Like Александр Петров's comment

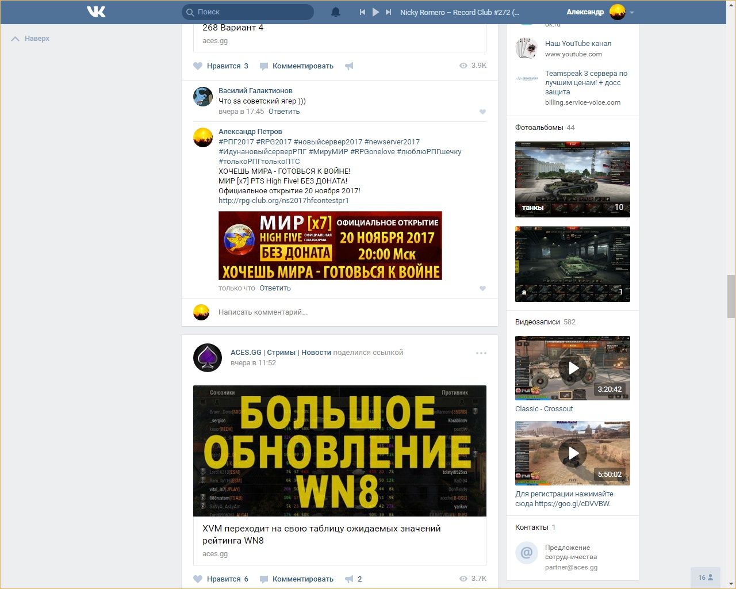click(x=482, y=288)
